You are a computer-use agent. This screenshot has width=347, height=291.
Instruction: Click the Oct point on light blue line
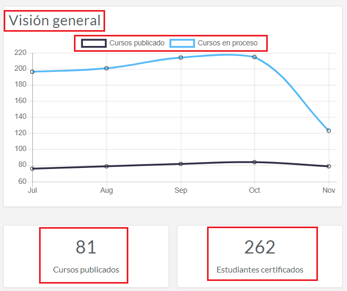click(x=255, y=57)
